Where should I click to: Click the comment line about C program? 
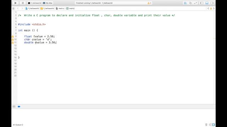96,15
